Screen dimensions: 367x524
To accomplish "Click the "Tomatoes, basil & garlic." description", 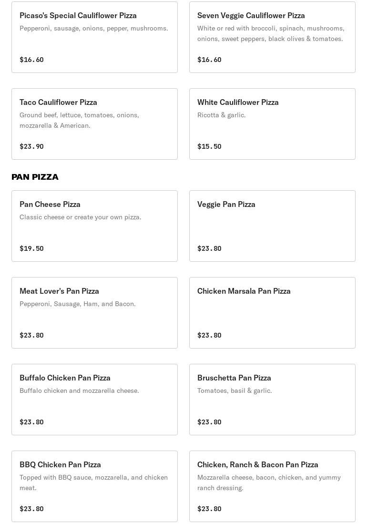I will [234, 390].
